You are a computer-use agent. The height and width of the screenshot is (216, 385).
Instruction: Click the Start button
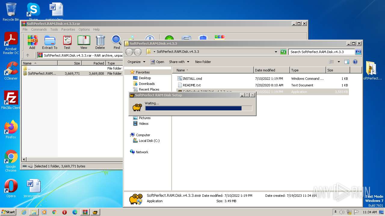(8, 212)
